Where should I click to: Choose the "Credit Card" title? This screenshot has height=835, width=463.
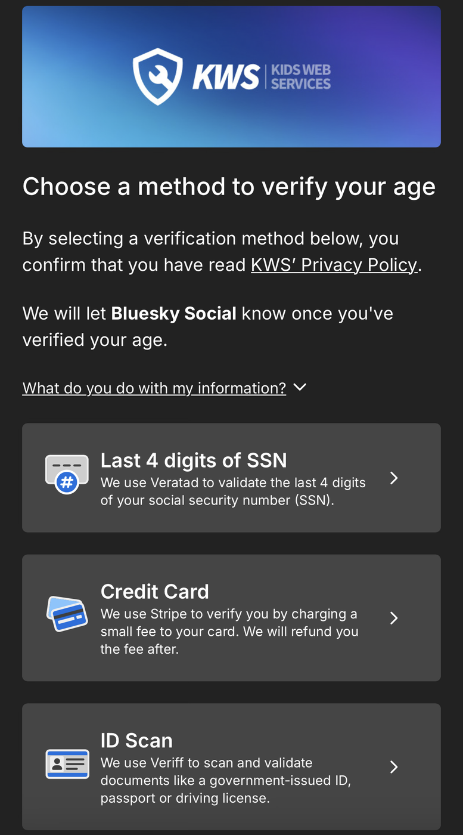[154, 592]
